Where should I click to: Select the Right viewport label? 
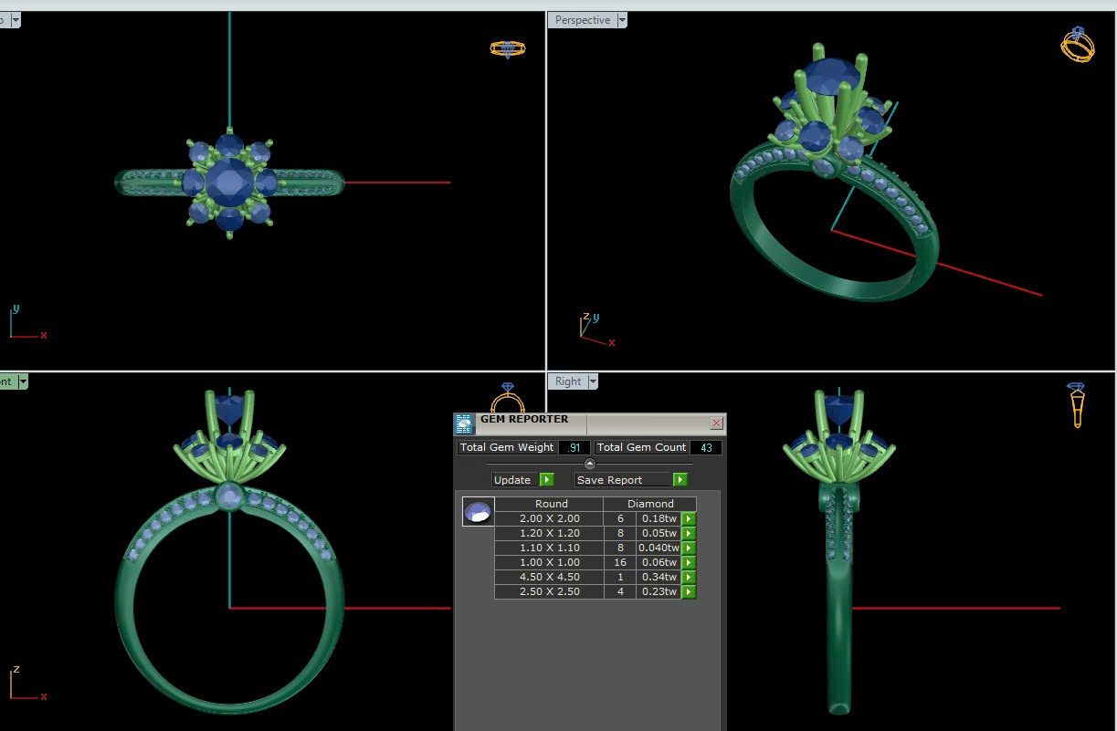[x=567, y=381]
